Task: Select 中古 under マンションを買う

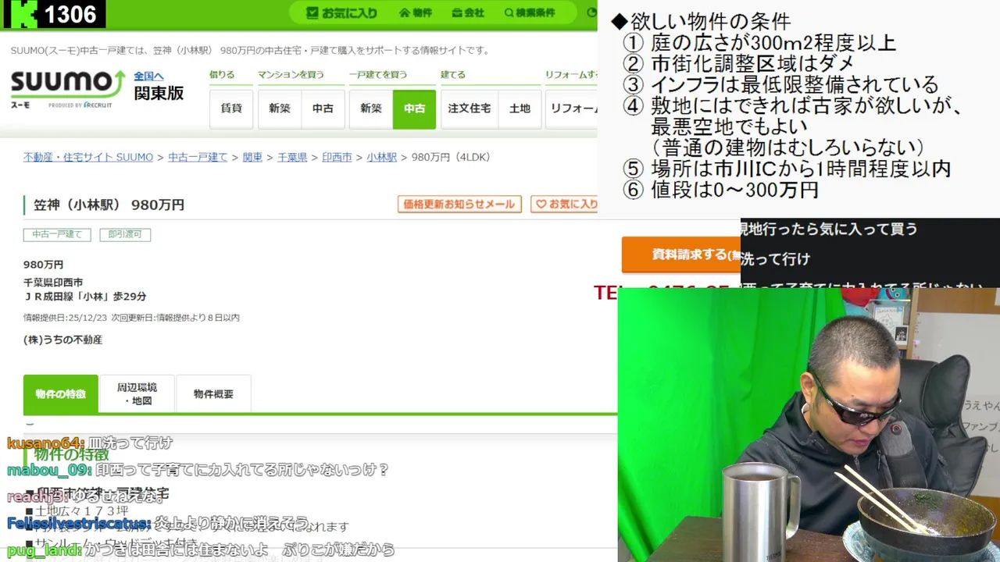Action: pyautogui.click(x=323, y=108)
